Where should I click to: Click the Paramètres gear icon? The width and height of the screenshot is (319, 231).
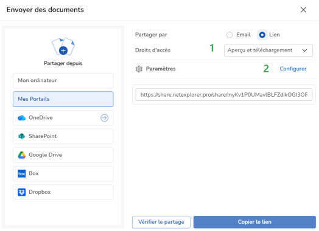point(139,69)
